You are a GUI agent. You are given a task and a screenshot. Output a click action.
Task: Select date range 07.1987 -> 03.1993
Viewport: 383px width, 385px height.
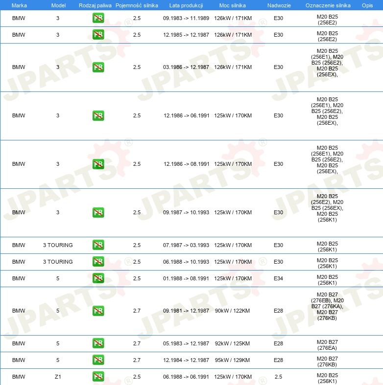tap(186, 245)
